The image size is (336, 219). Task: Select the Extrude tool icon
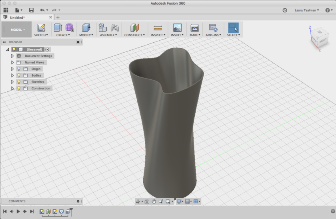click(58, 28)
